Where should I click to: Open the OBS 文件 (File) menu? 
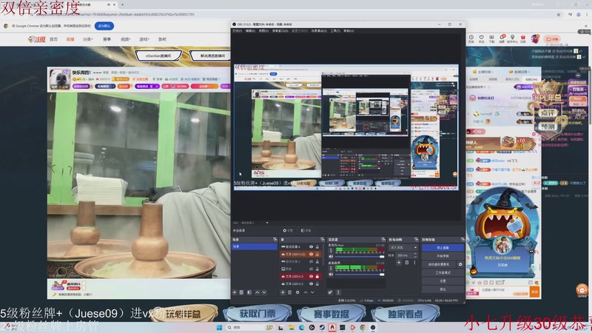coord(237,30)
